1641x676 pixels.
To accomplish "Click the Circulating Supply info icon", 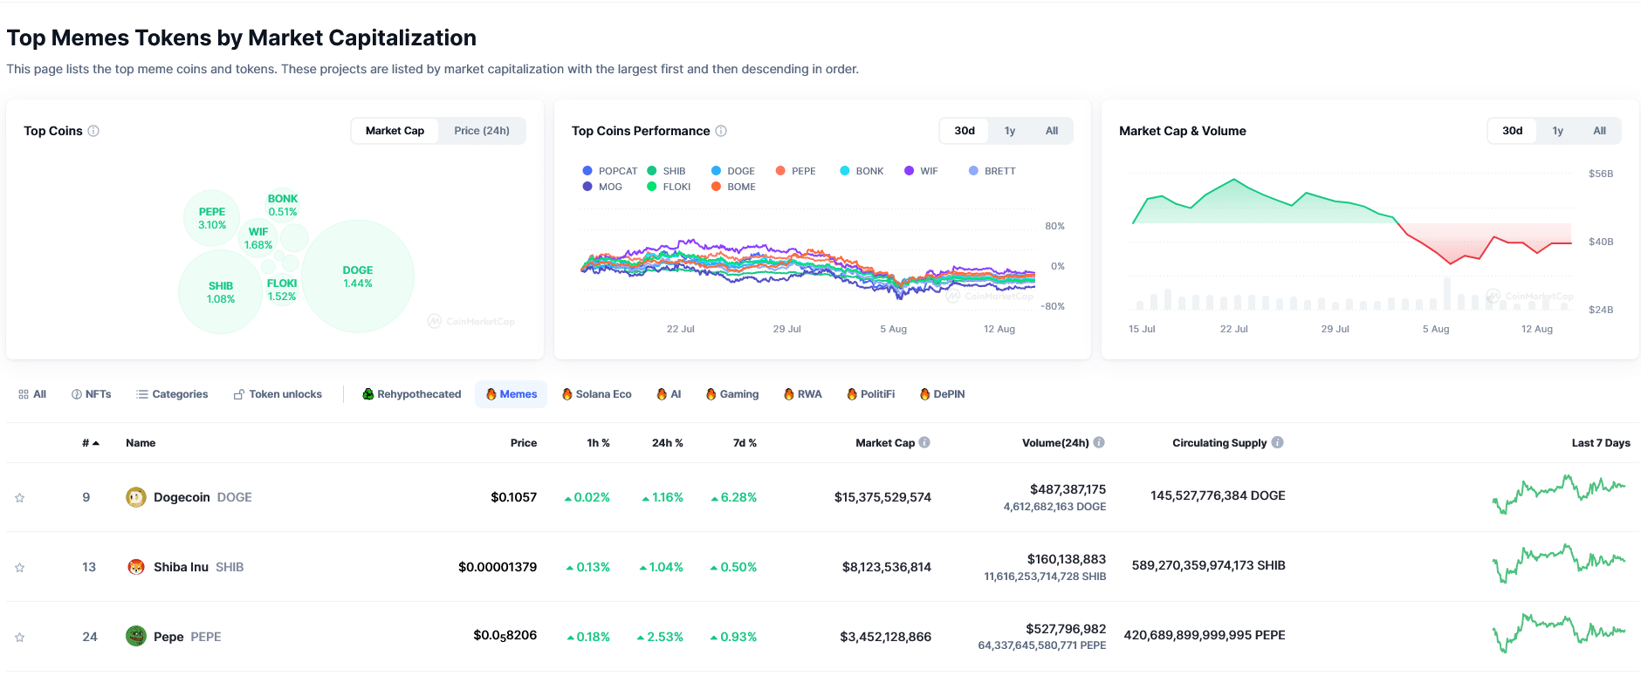I will [x=1277, y=442].
